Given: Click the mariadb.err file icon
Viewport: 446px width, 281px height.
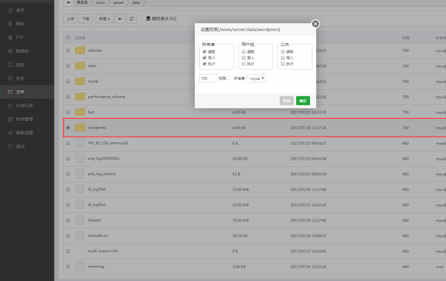Looking at the screenshot, I should click(x=80, y=236).
